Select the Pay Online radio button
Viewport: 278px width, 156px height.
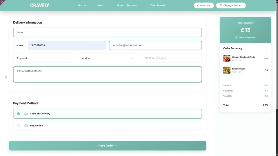point(18,126)
